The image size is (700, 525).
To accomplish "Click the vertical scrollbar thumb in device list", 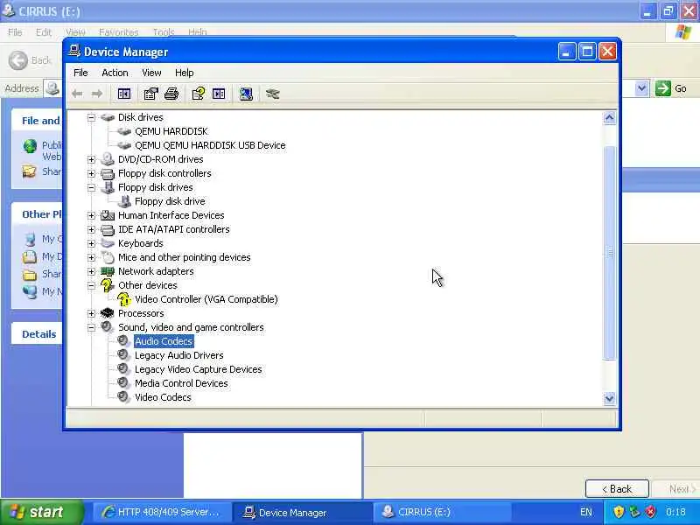I will (609, 253).
